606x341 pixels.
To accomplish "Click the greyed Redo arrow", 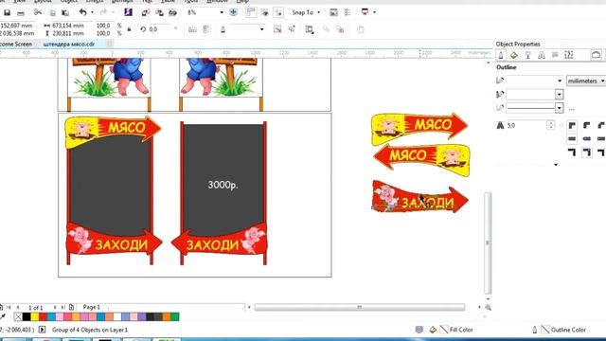I will coord(103,12).
